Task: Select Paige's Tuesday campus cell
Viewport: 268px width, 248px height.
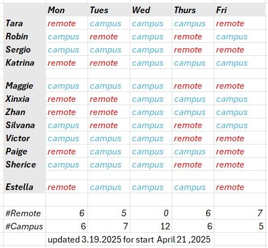Action: point(109,151)
